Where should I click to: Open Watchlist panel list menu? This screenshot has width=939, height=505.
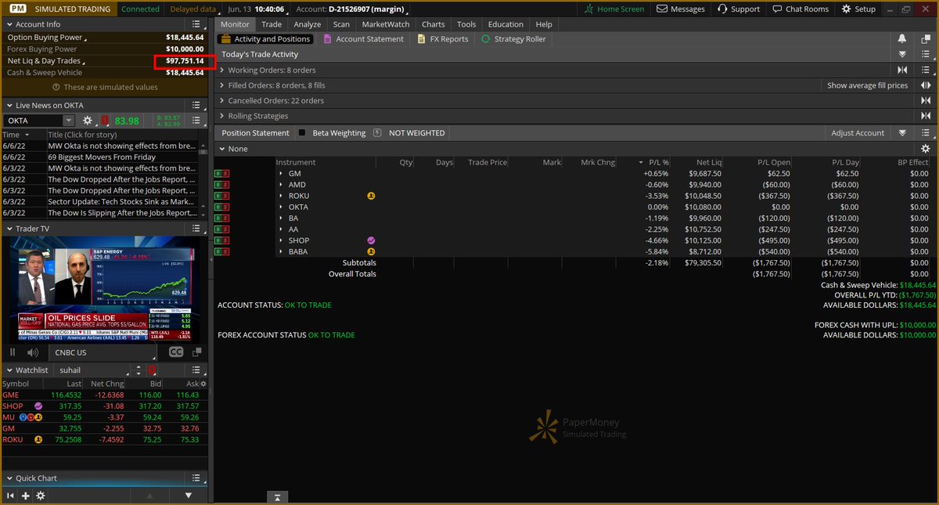[197, 370]
